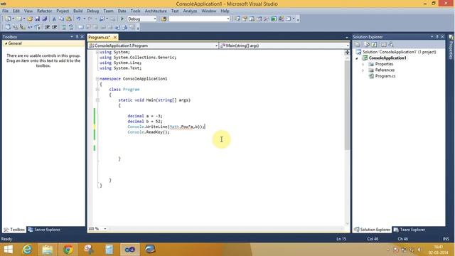This screenshot has width=455, height=256.
Task: Open Internet Explorer from taskbar
Action: point(27,250)
